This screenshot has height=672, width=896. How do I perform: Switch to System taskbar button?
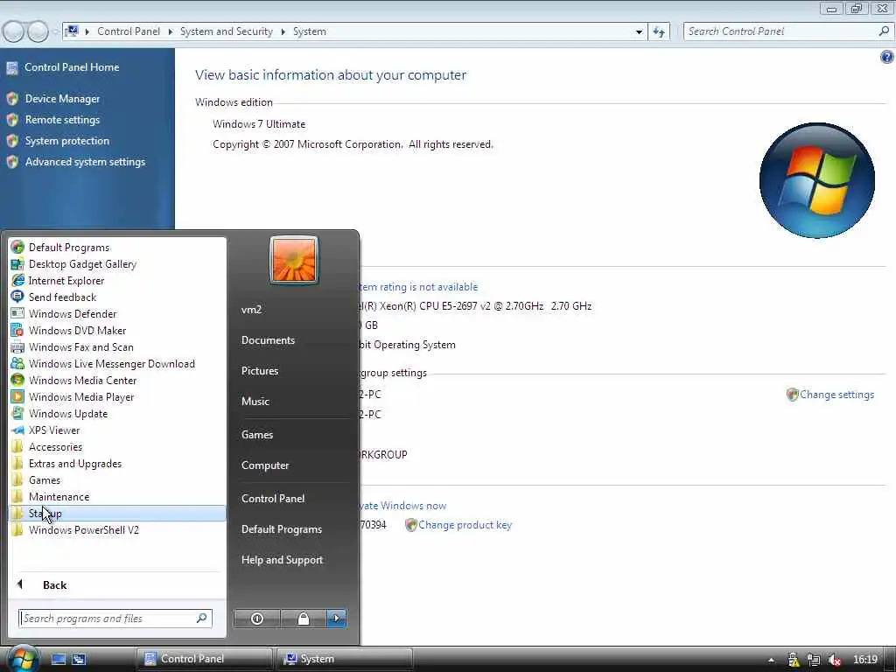click(x=345, y=659)
